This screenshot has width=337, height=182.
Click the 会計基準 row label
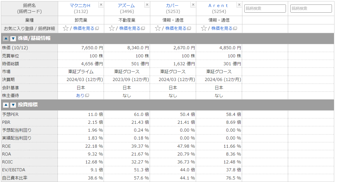tap(11, 88)
